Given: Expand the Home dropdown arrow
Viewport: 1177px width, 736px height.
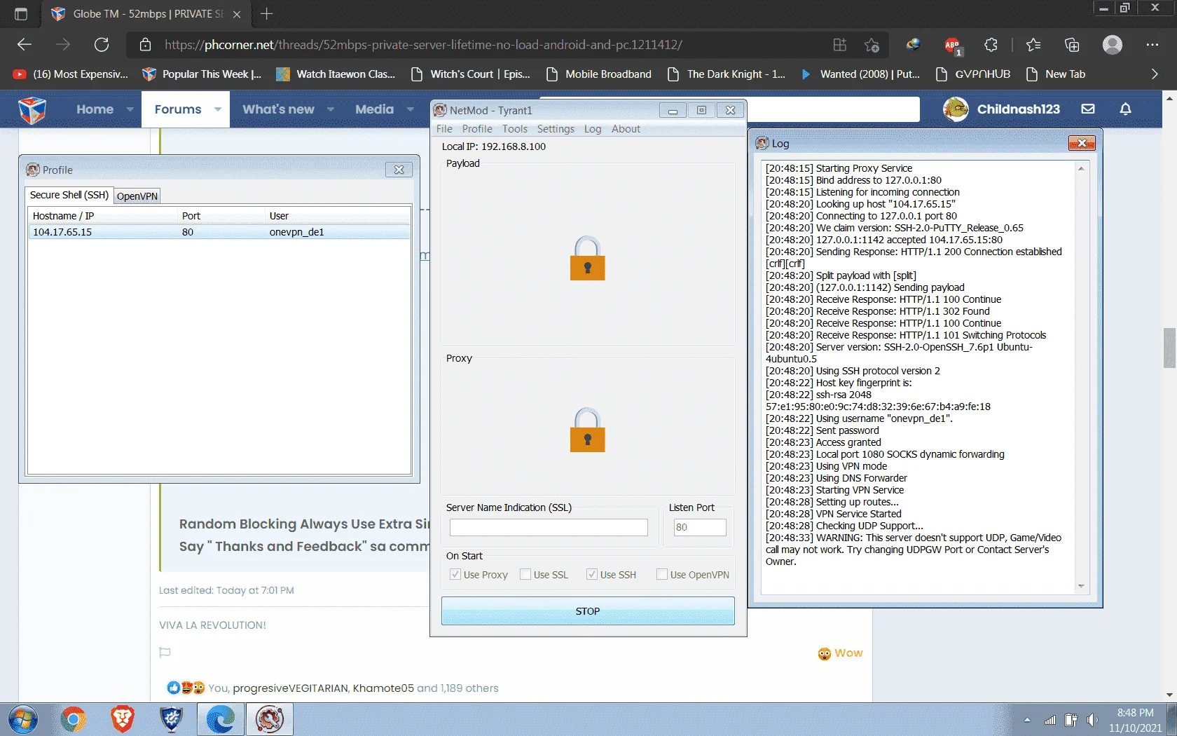Looking at the screenshot, I should [x=130, y=109].
